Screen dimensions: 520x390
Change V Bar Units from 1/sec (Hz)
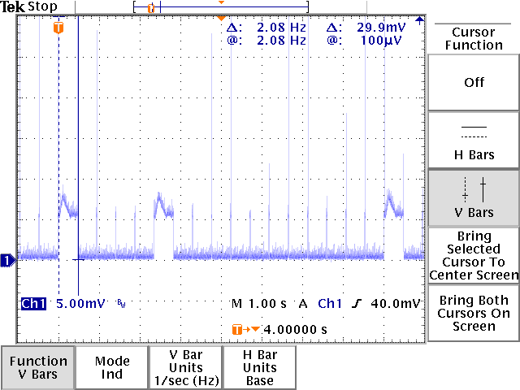pos(185,367)
